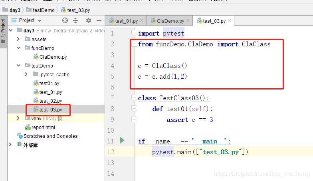Expand the assets folder

(18, 39)
